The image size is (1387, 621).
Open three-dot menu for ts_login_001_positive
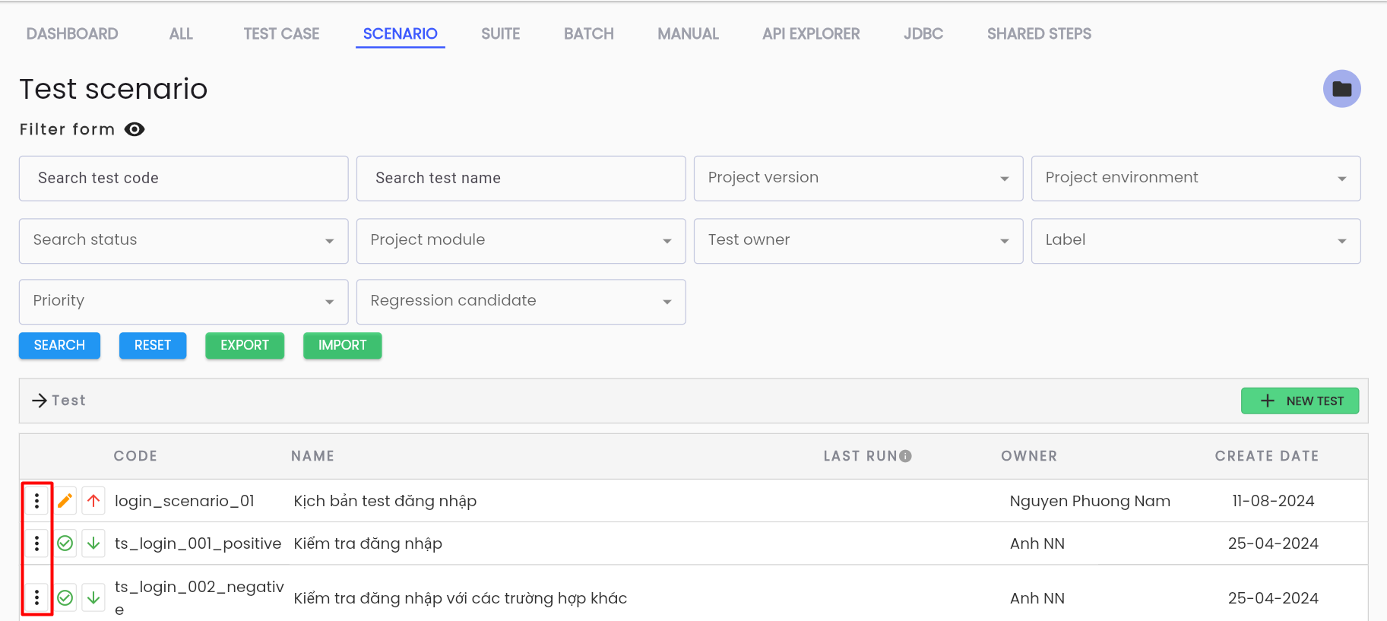(36, 543)
